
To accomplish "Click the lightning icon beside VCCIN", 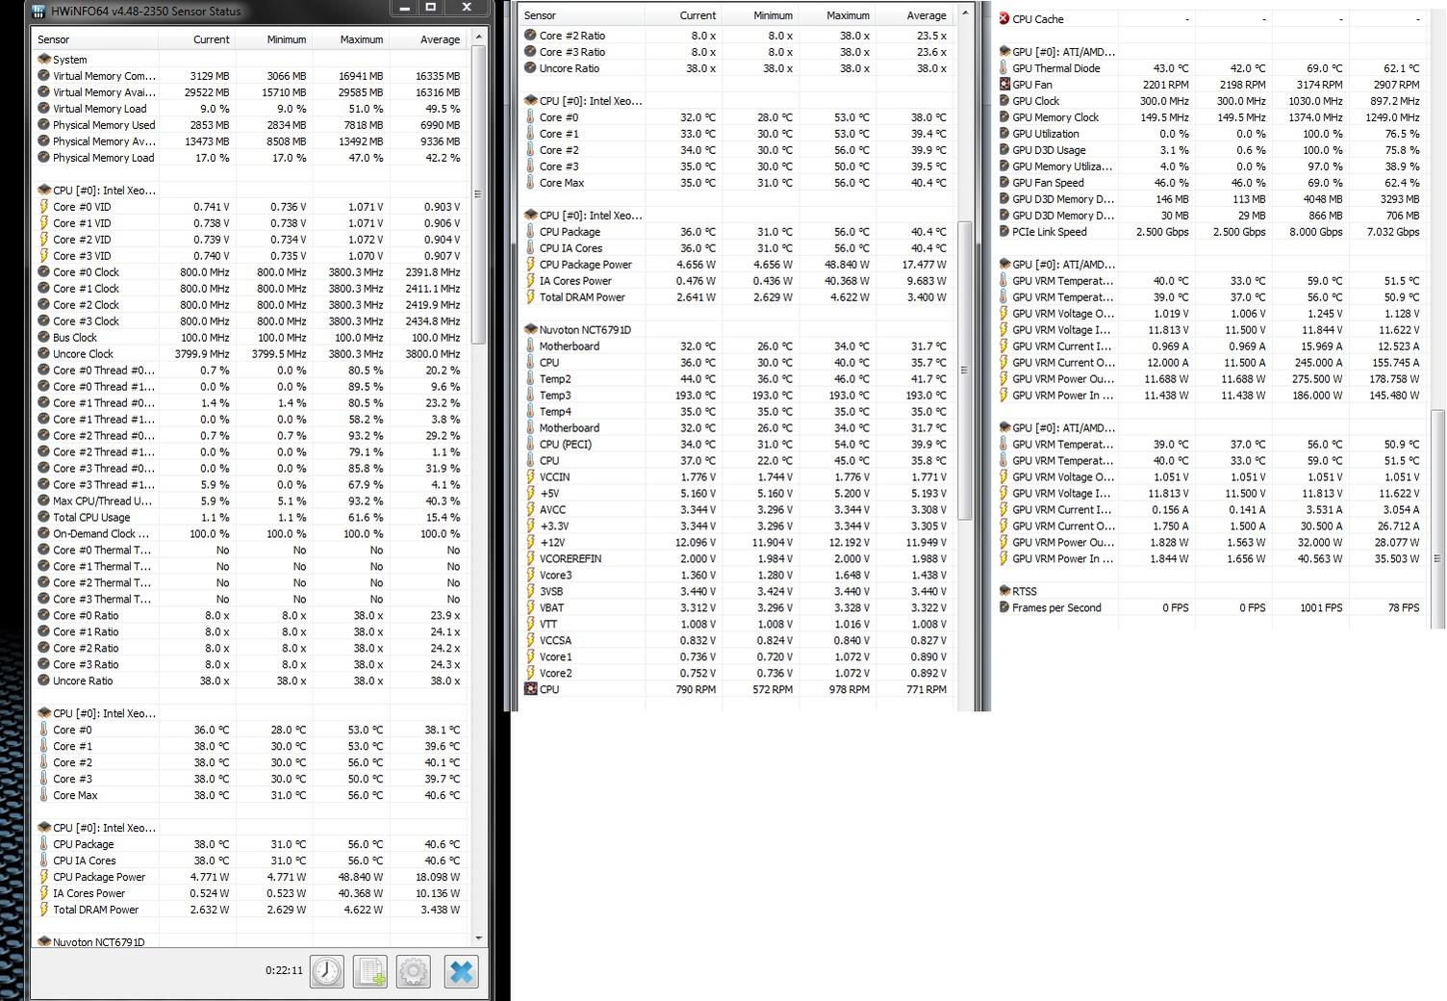I will [x=530, y=477].
